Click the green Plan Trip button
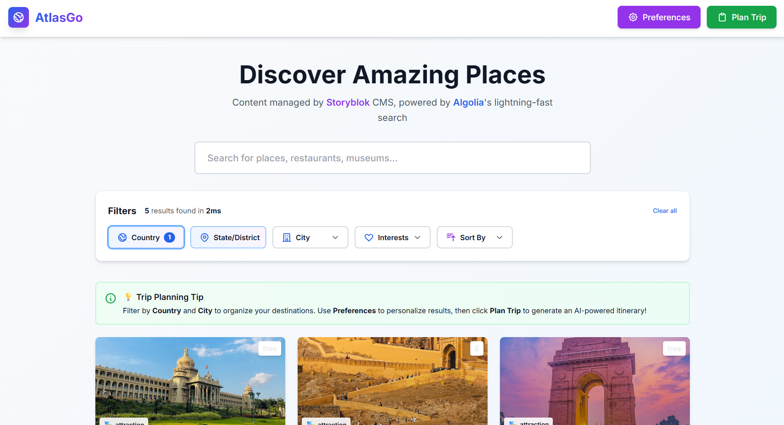784x425 pixels. point(741,17)
